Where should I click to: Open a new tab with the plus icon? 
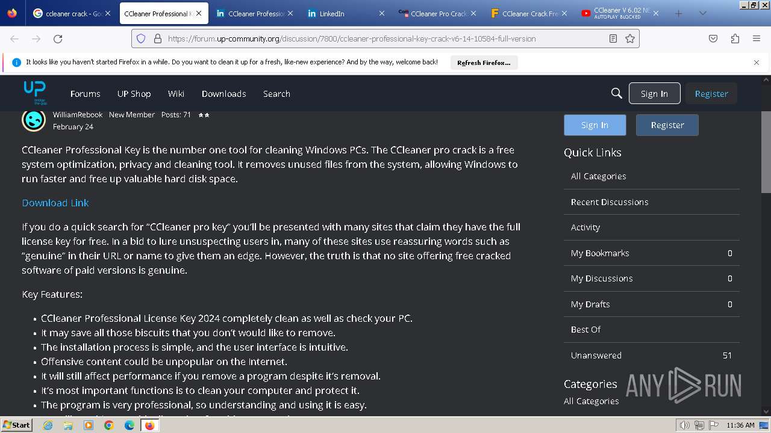(x=678, y=13)
